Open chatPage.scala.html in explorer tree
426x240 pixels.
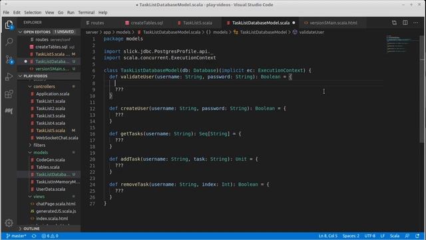coord(55,204)
